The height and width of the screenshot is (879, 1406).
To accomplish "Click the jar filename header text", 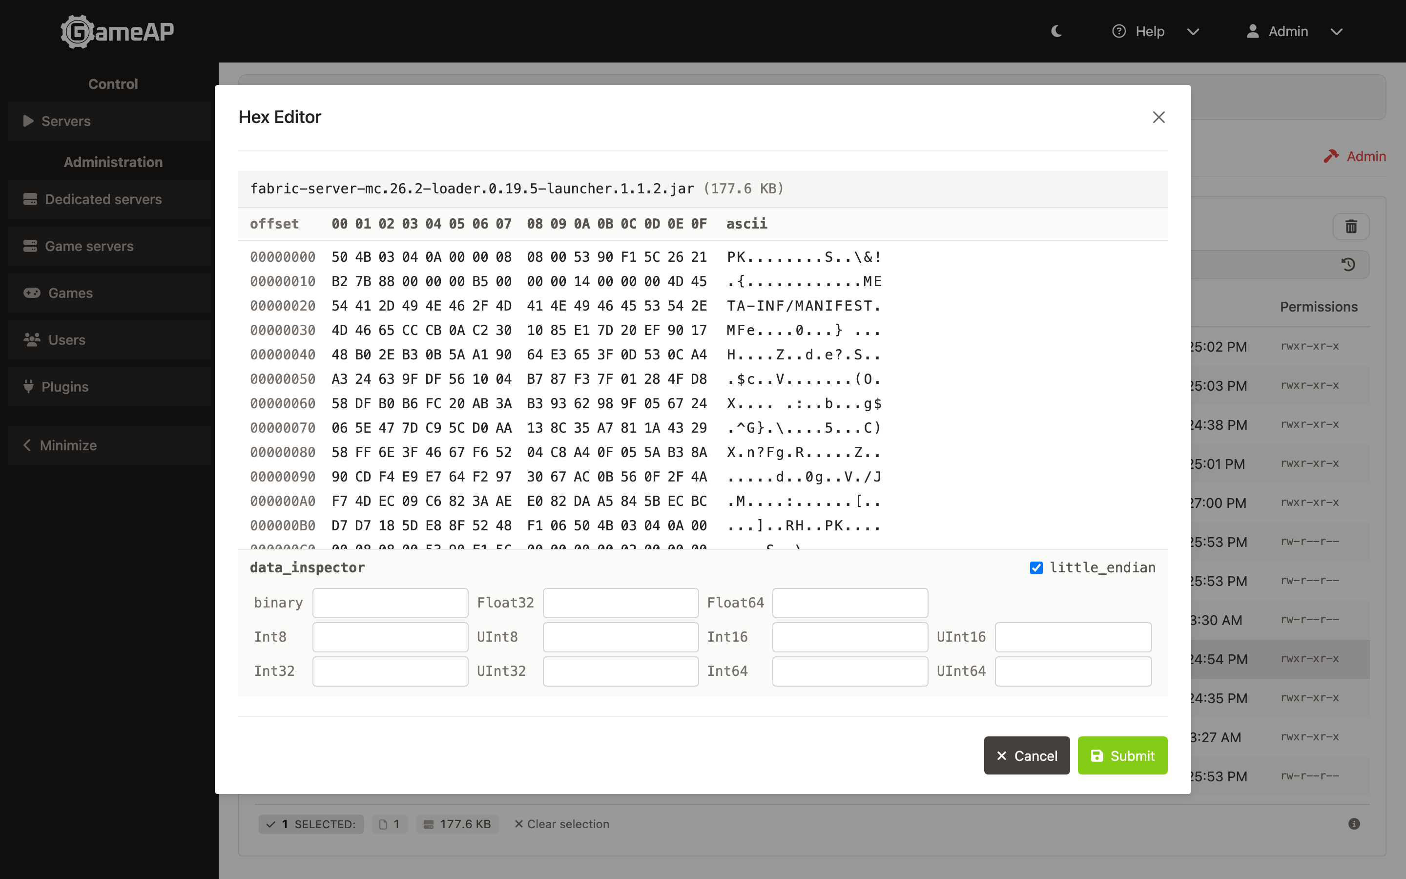I will tap(473, 189).
